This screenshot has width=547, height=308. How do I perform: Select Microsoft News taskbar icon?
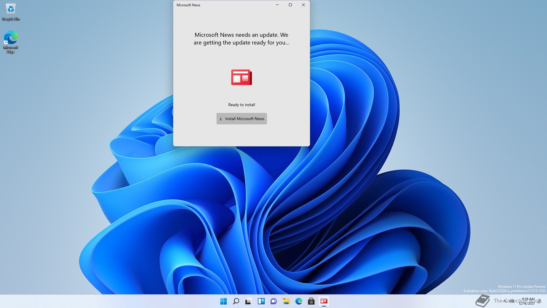(x=324, y=301)
